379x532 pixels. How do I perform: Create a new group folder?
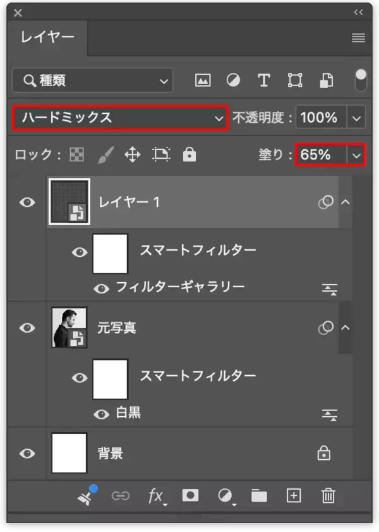tap(259, 496)
